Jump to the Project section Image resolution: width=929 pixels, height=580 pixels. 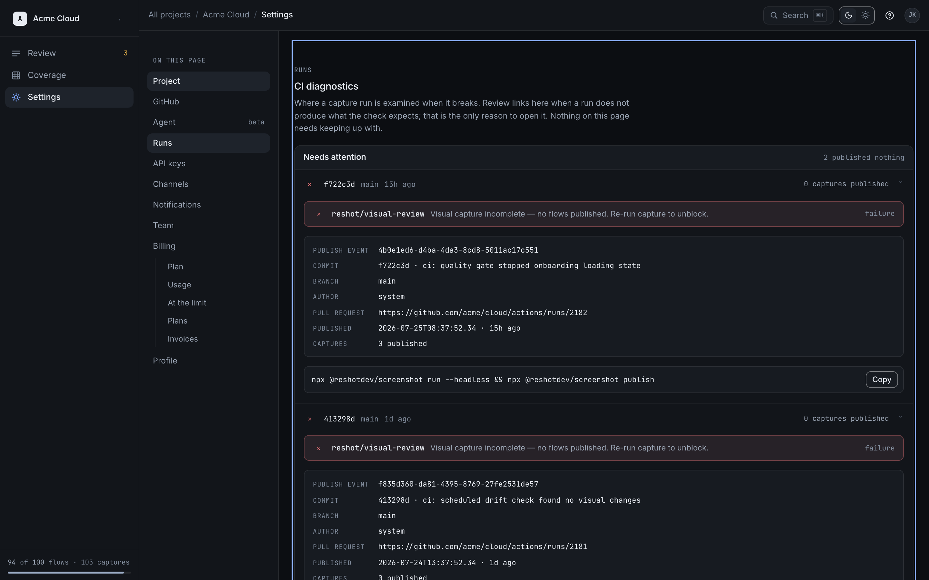click(208, 81)
